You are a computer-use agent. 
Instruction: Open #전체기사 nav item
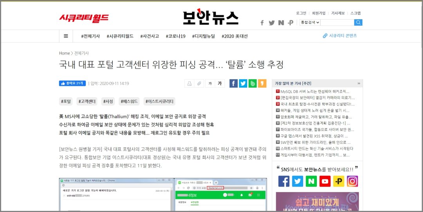(90, 36)
